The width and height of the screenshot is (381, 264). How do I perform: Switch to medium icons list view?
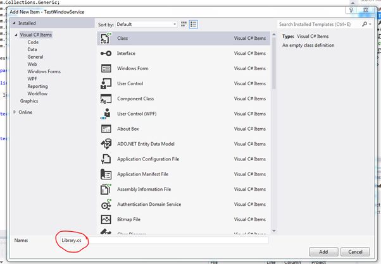click(194, 24)
